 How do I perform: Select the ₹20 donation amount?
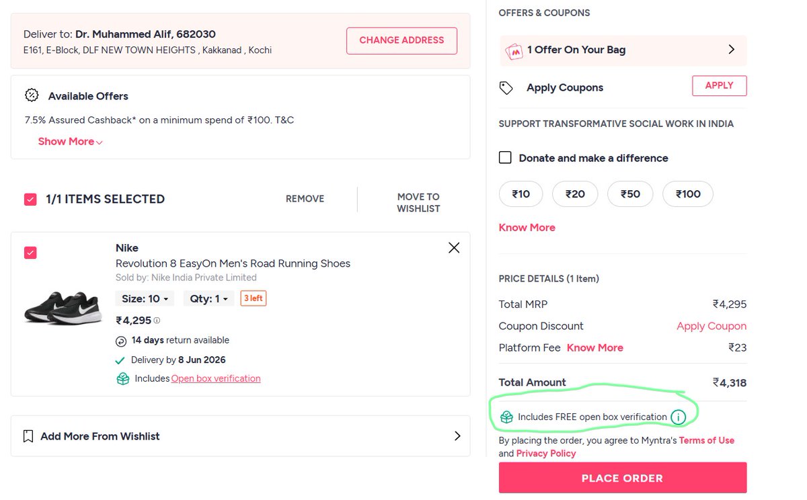(x=575, y=194)
